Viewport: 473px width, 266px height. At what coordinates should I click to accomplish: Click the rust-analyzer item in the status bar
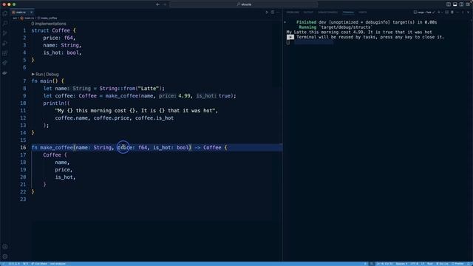pos(58,264)
